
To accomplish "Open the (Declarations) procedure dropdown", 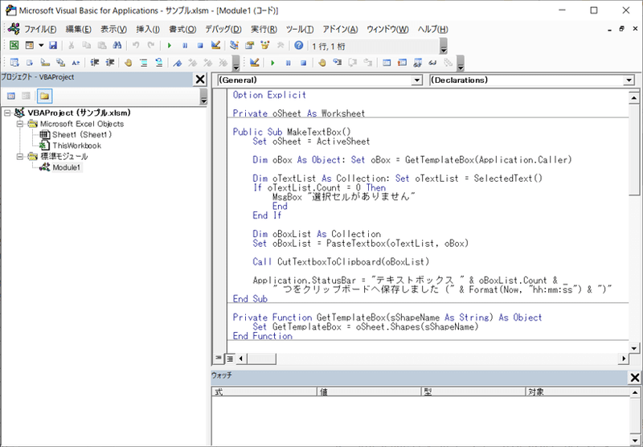I will tap(629, 80).
